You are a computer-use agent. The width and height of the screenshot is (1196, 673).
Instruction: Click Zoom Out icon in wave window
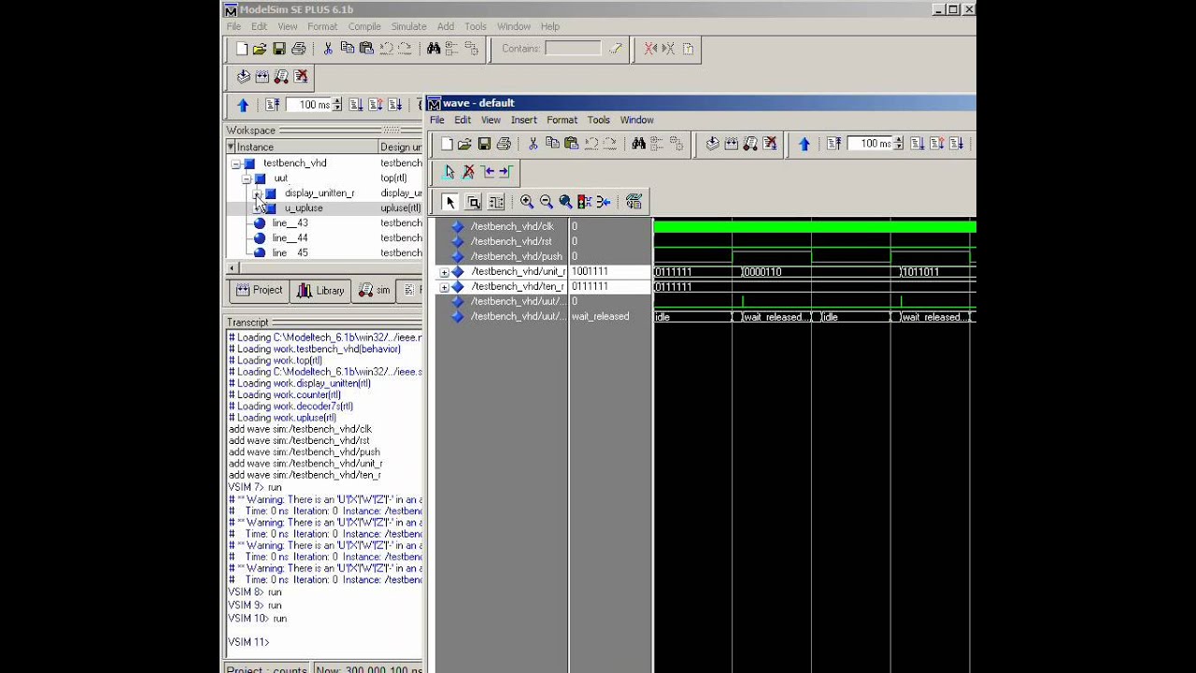[x=546, y=202]
